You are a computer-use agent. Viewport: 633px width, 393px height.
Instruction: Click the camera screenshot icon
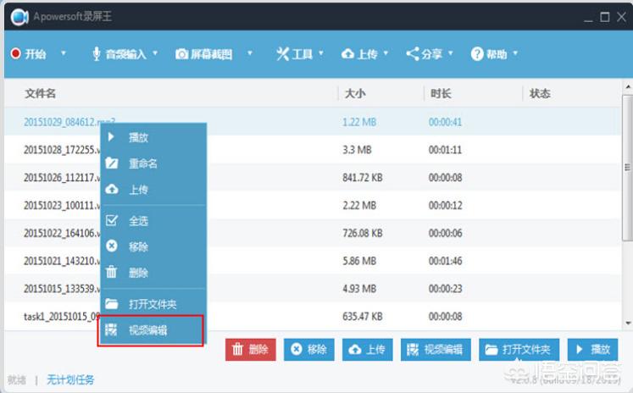click(x=181, y=53)
